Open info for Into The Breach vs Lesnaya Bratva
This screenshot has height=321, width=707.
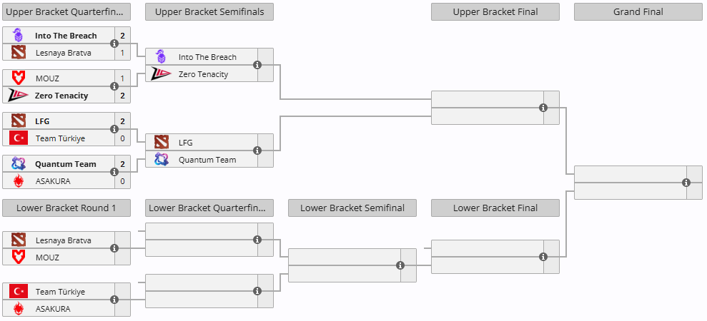(114, 44)
